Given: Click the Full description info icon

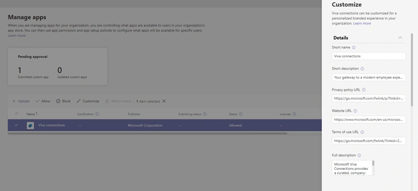Looking at the screenshot, I should [x=359, y=155].
